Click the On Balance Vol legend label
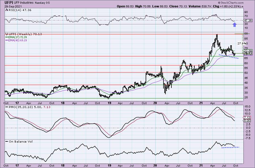 21,141
